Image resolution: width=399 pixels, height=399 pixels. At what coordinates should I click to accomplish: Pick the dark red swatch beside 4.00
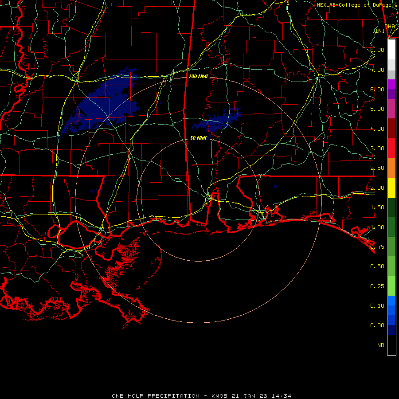coord(391,129)
